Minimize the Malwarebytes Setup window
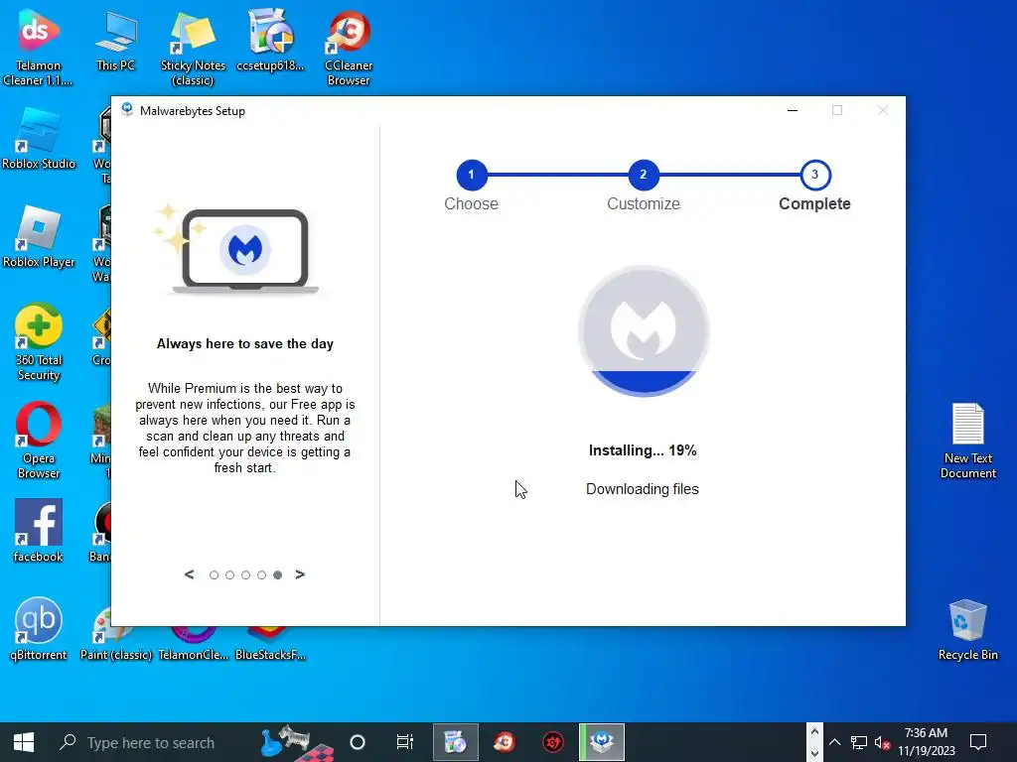This screenshot has width=1017, height=762. 792,110
